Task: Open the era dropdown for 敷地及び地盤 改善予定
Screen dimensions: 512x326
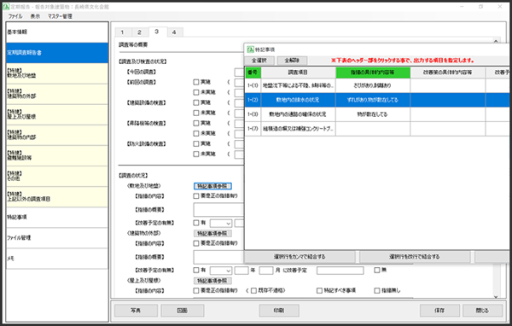Action: pyautogui.click(x=221, y=224)
